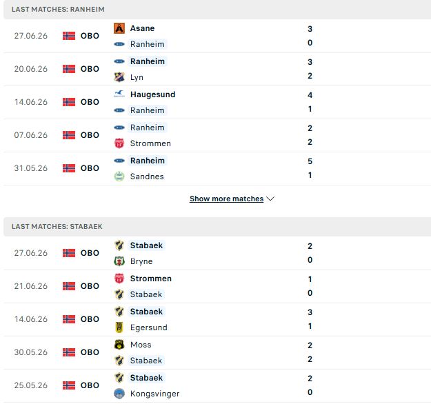Viewport: 431px width, 404px height.
Task: Click the Lyn team crest
Action: coord(119,77)
